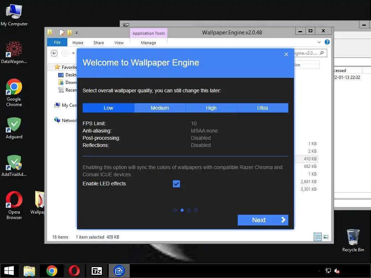Minimize the background 7-Zip window

(x=364, y=25)
